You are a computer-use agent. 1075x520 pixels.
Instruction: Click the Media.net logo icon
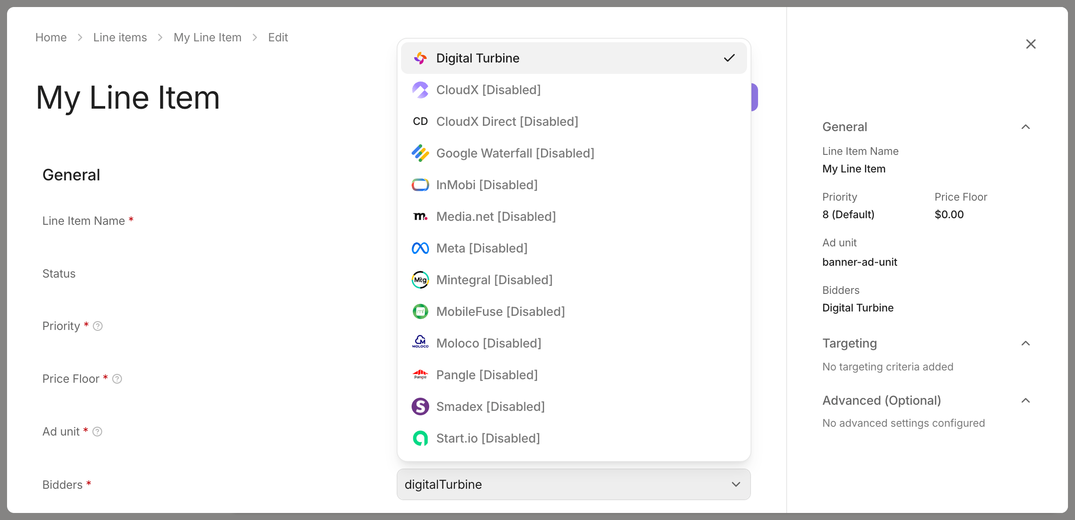point(420,216)
